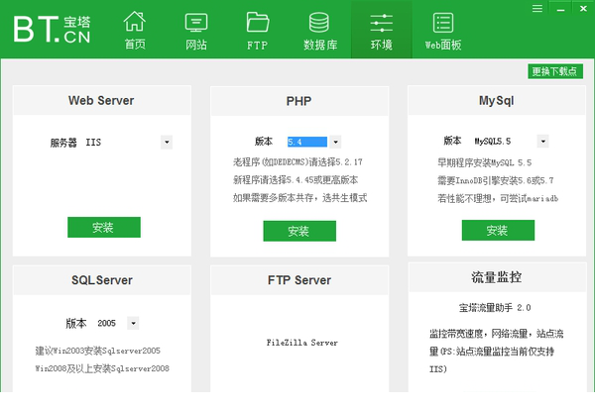
Task: Install the Web Server with 安装
Action: [x=103, y=228]
